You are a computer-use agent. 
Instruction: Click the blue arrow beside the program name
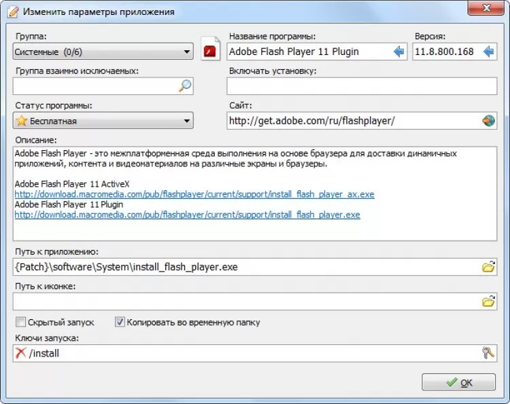click(x=398, y=52)
